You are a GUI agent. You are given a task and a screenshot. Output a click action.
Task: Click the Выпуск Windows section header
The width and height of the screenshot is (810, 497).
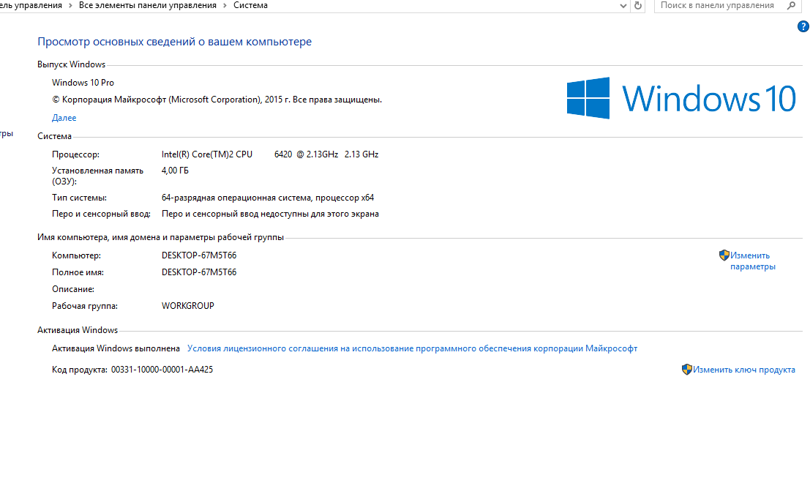(71, 64)
